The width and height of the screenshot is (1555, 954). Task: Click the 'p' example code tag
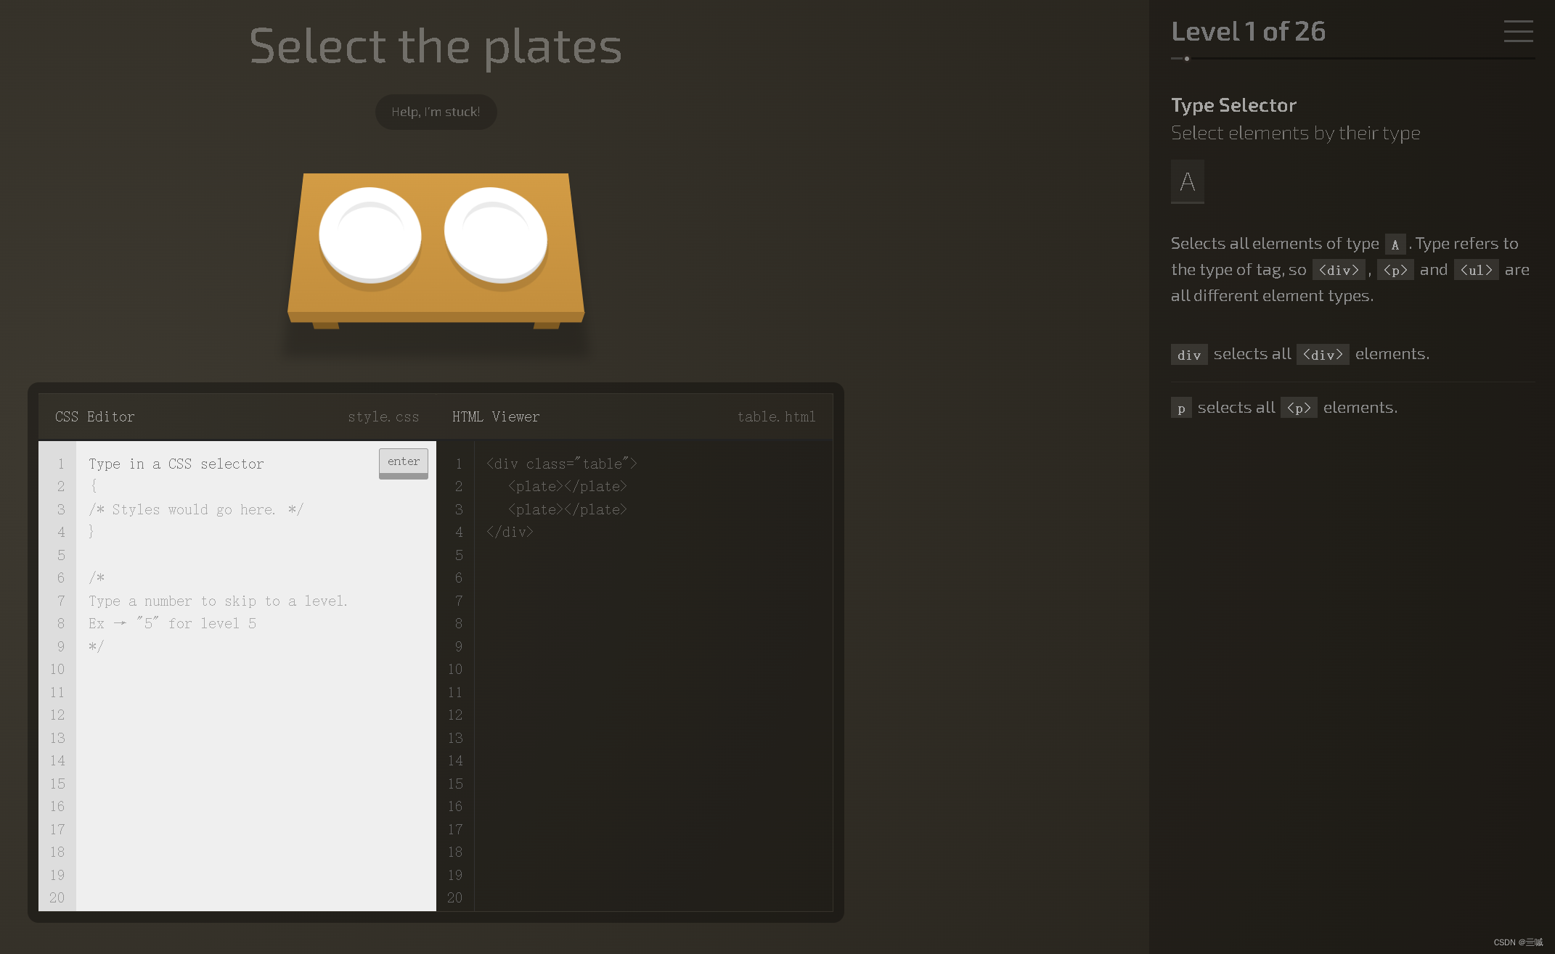pyautogui.click(x=1181, y=408)
